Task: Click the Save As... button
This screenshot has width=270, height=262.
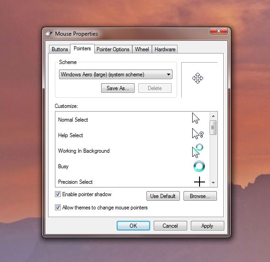Action: [x=118, y=88]
